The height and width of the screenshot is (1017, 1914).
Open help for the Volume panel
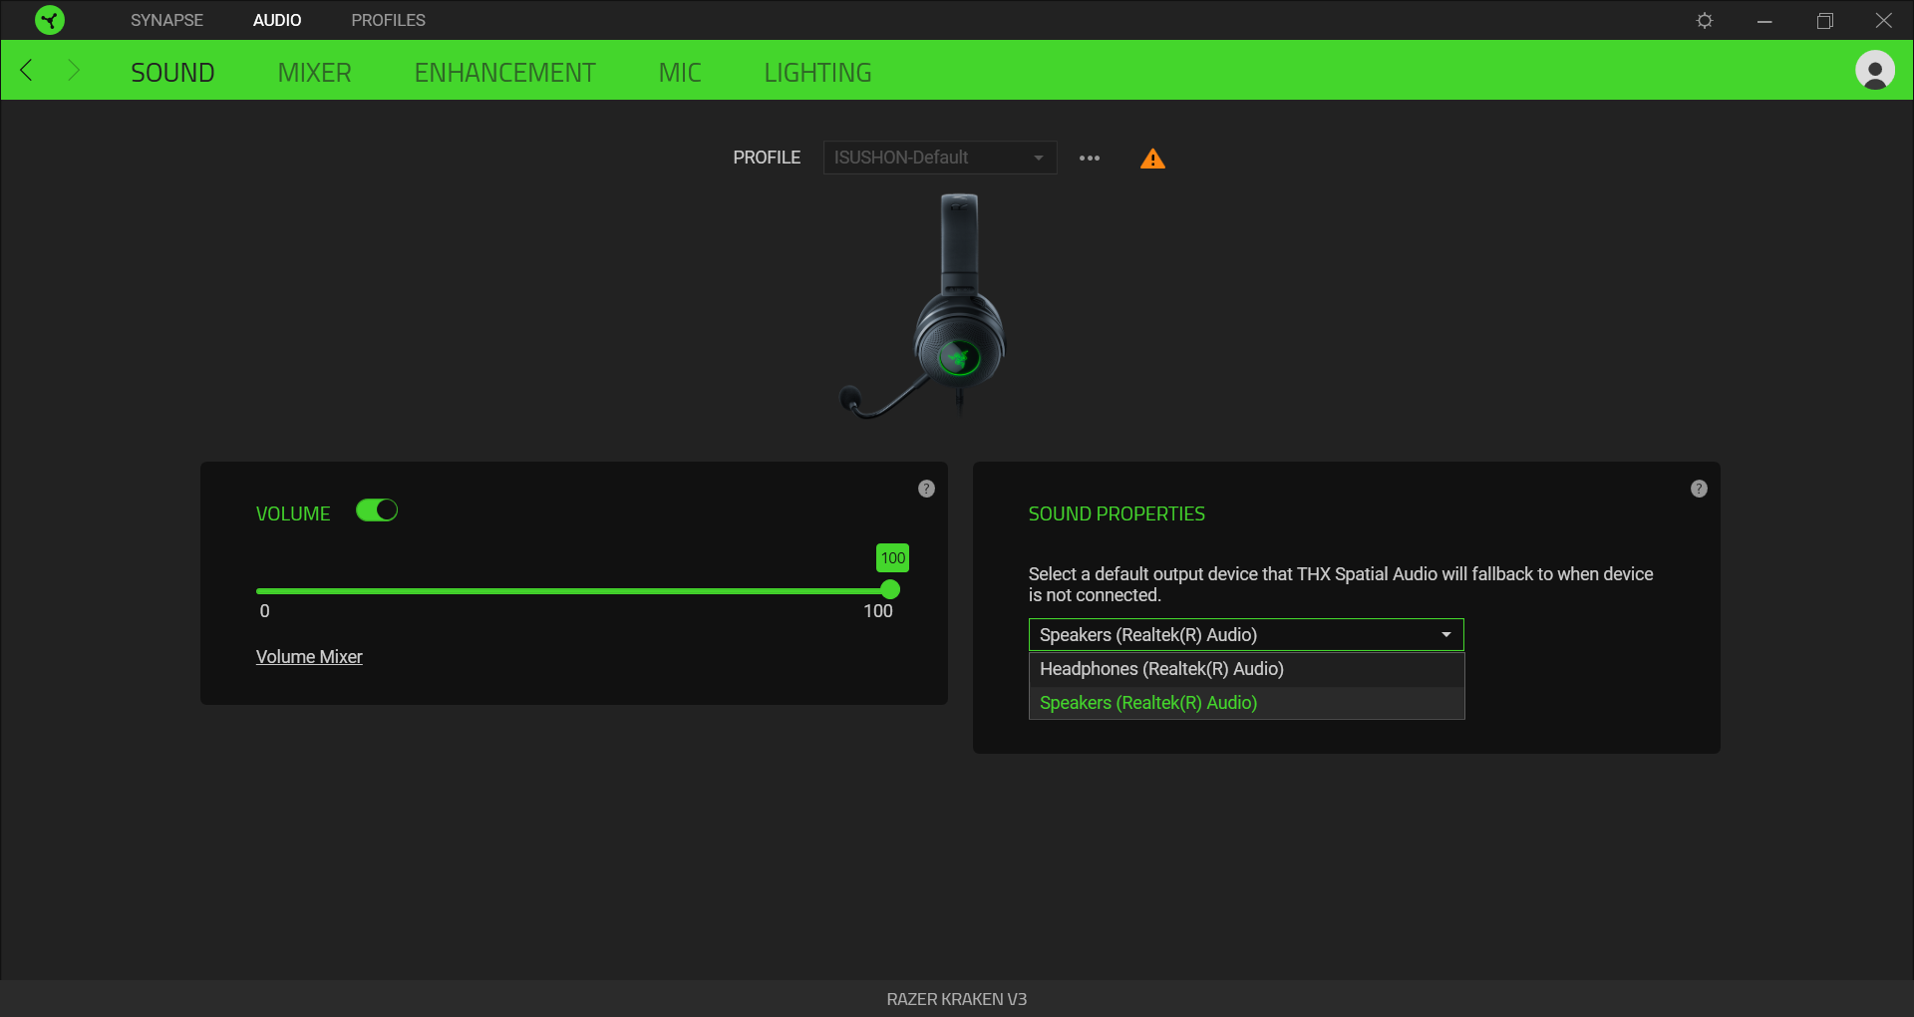[926, 489]
